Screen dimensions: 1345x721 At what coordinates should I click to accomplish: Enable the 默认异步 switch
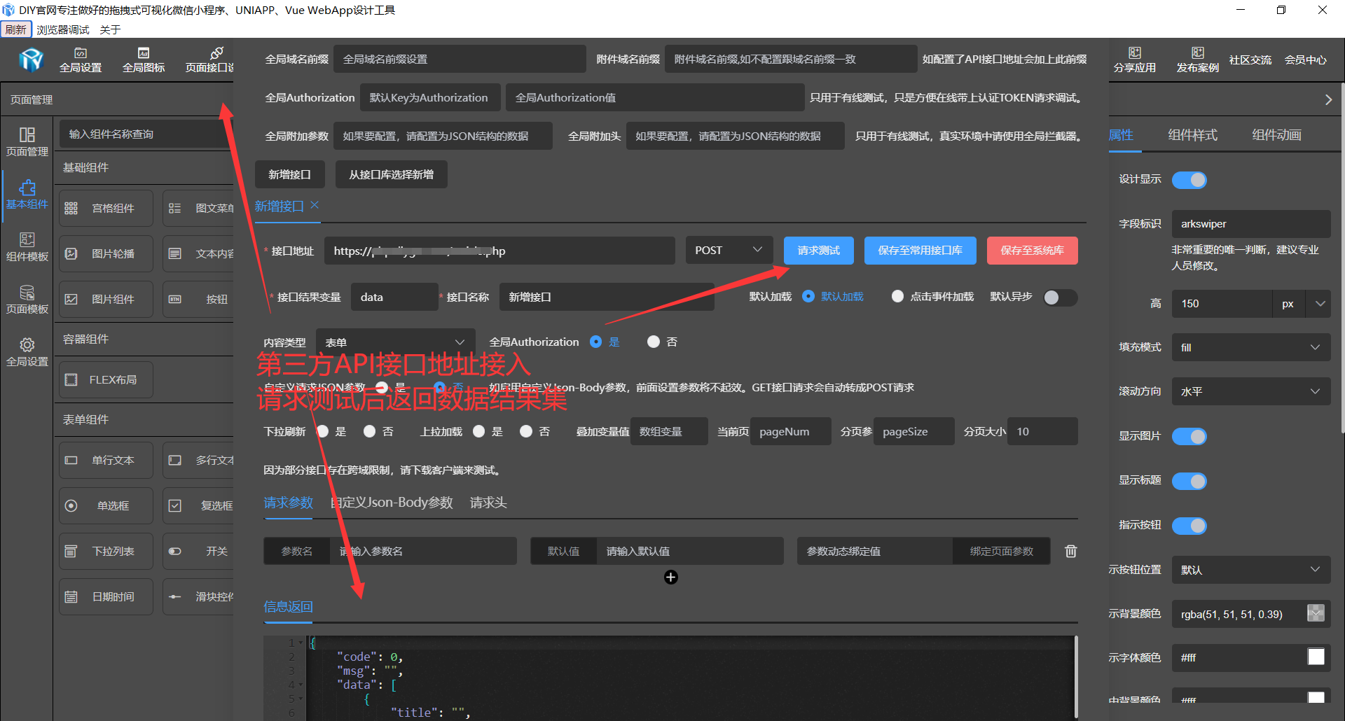coord(1060,297)
